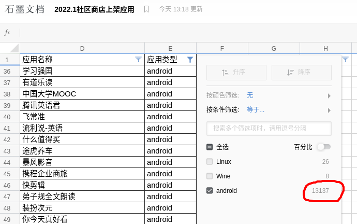Sort ascending with 升序 button
The width and height of the screenshot is (357, 224).
pyautogui.click(x=236, y=73)
